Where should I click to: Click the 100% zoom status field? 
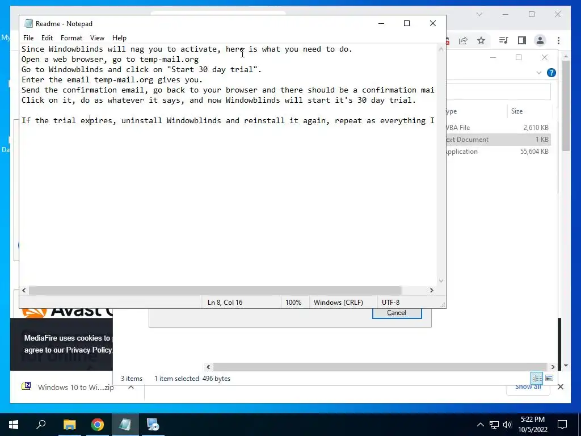(293, 303)
